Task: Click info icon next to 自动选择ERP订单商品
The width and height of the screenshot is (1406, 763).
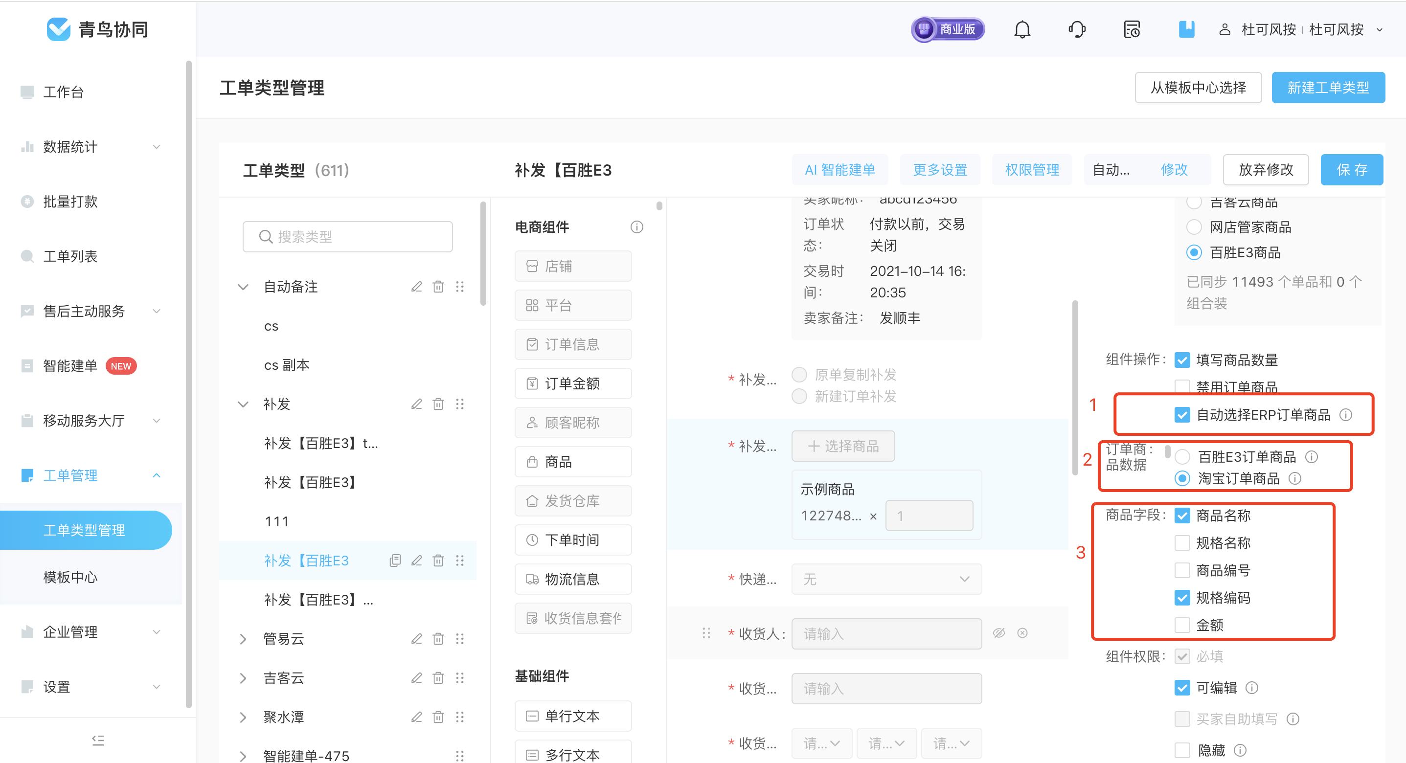Action: (x=1346, y=415)
